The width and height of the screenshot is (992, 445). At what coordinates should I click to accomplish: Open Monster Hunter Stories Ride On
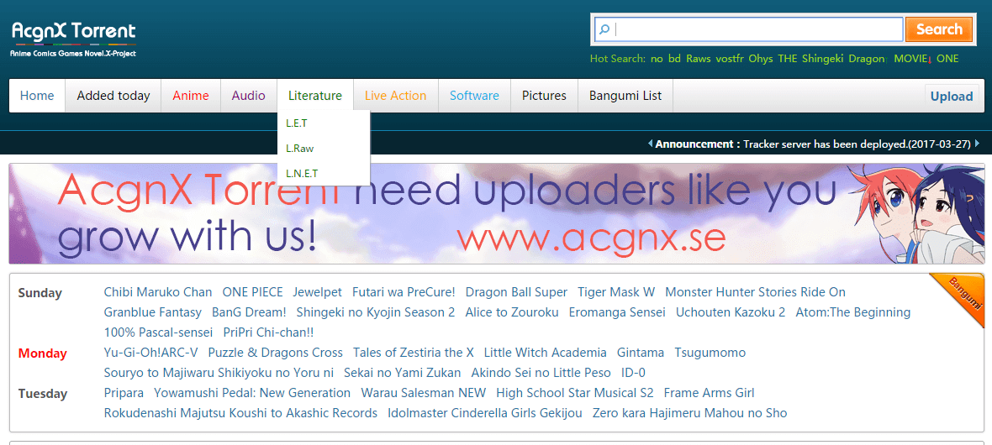[756, 292]
